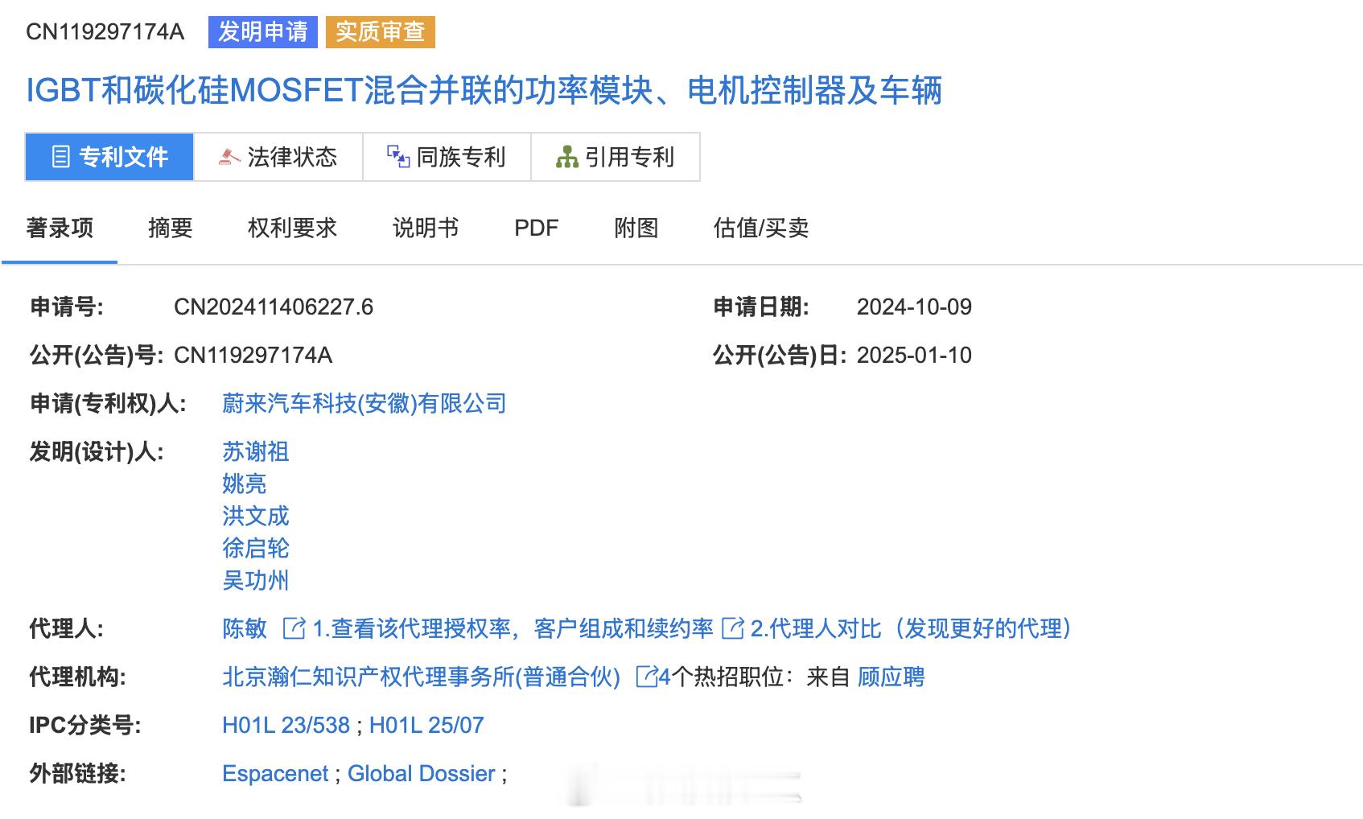This screenshot has height=819, width=1363.
Task: Select the 著录项 sub-tab
Action: pos(60,228)
